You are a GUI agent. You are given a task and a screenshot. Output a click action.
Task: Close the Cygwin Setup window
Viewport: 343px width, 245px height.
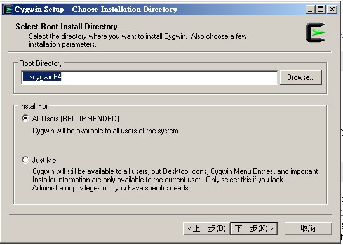(x=332, y=10)
